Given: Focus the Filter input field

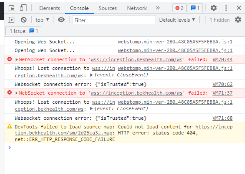Looking at the screenshot, I should 114,20.
